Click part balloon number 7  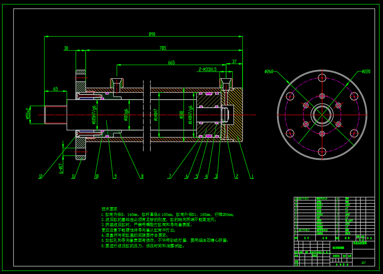[x=170, y=176]
